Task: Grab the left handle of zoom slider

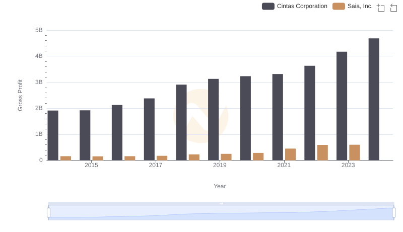Action: point(48,213)
